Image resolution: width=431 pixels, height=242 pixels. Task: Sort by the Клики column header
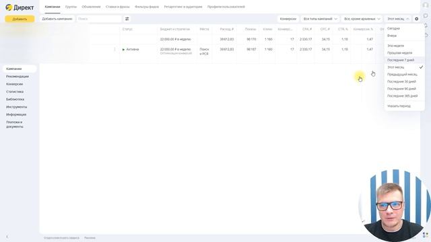click(267, 29)
